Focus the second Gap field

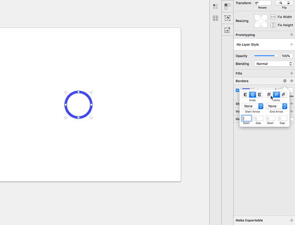tap(282, 118)
